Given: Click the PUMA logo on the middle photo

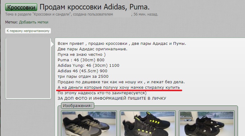Looking at the screenshot, I should click(143, 134).
